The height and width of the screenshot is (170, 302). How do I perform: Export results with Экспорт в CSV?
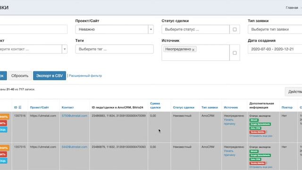(x=50, y=76)
